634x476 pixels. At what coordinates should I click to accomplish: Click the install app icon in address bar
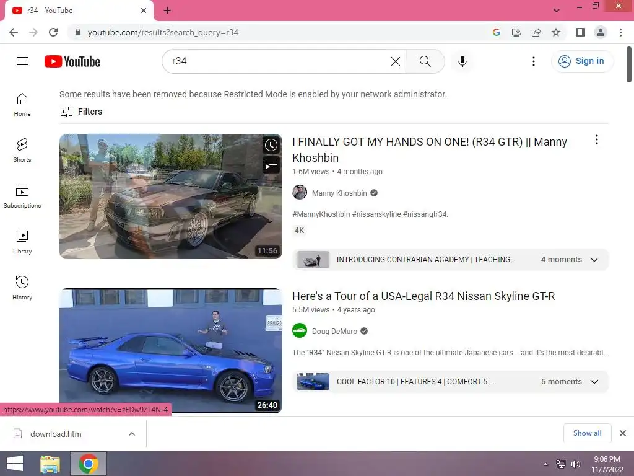516,32
